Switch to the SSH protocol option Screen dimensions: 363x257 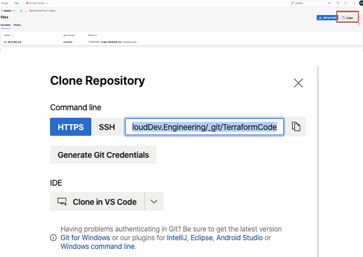[x=107, y=127]
